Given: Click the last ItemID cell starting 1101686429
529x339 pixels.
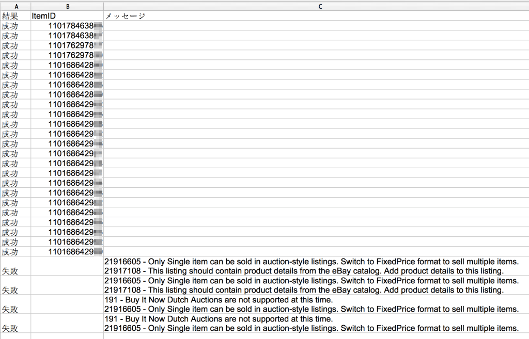Looking at the screenshot, I should pos(67,252).
